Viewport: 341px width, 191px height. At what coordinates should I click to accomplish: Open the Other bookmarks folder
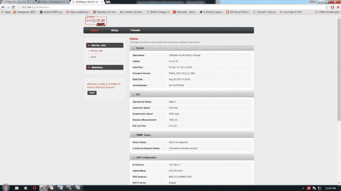(327, 12)
